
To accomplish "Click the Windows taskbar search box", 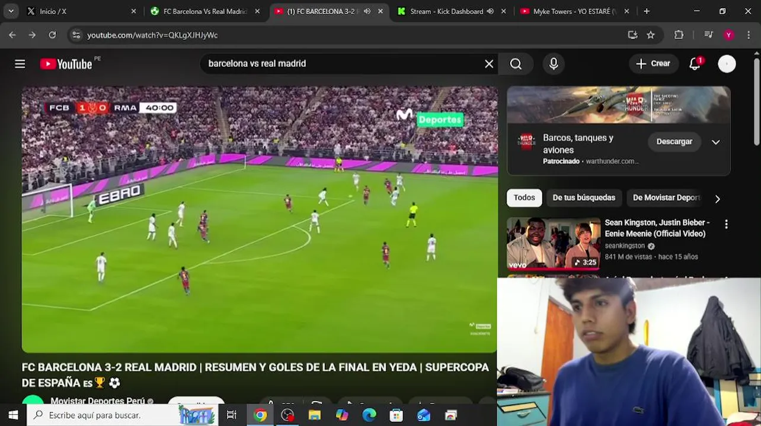I will [122, 415].
